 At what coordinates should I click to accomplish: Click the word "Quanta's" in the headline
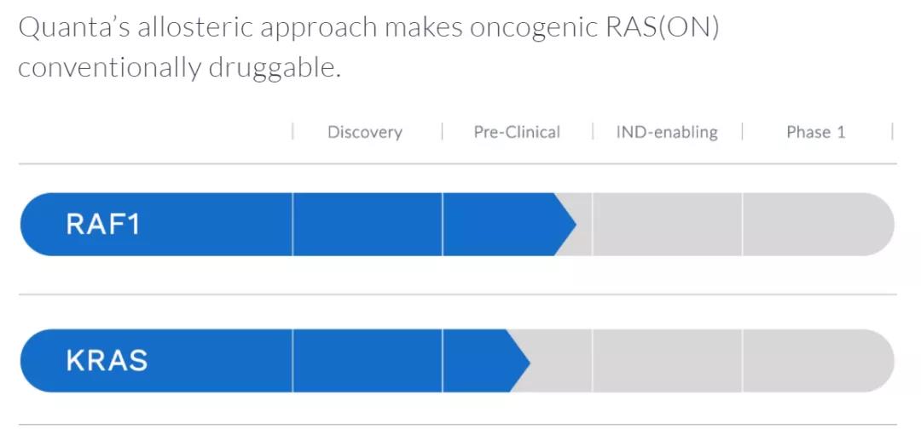pos(72,28)
